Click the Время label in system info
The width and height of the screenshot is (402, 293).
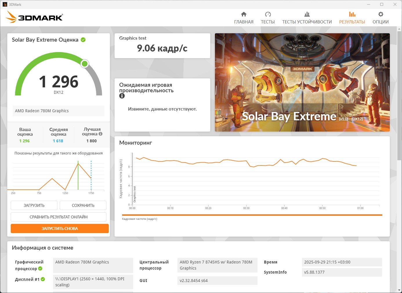click(x=271, y=262)
